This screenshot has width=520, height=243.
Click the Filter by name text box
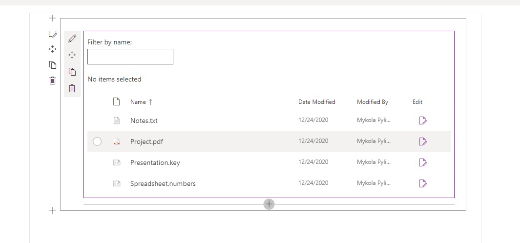(x=130, y=57)
